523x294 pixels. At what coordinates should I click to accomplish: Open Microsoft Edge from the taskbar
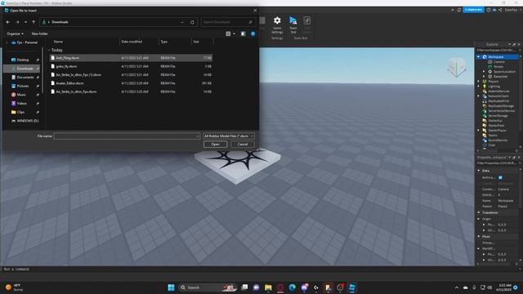293,287
